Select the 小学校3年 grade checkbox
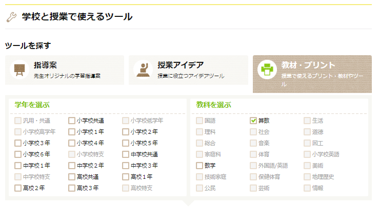379x209 pixels. tap(18, 143)
